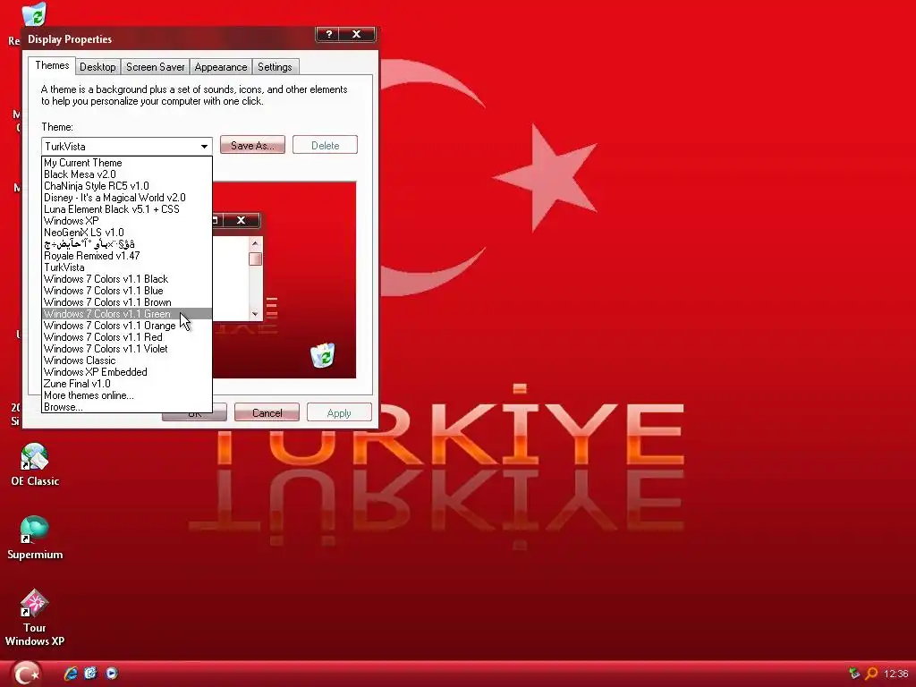The width and height of the screenshot is (916, 687).
Task: Choose Windows XP Embedded theme
Action: pyautogui.click(x=127, y=372)
